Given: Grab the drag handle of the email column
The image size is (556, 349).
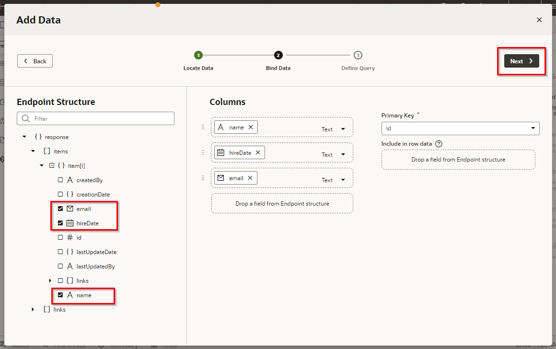Looking at the screenshot, I should [203, 178].
